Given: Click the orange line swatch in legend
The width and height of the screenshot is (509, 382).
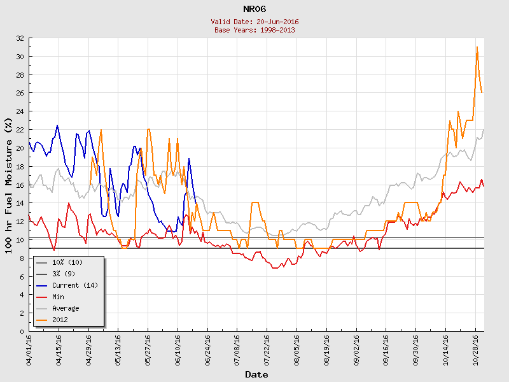Looking at the screenshot, I should tap(42, 320).
